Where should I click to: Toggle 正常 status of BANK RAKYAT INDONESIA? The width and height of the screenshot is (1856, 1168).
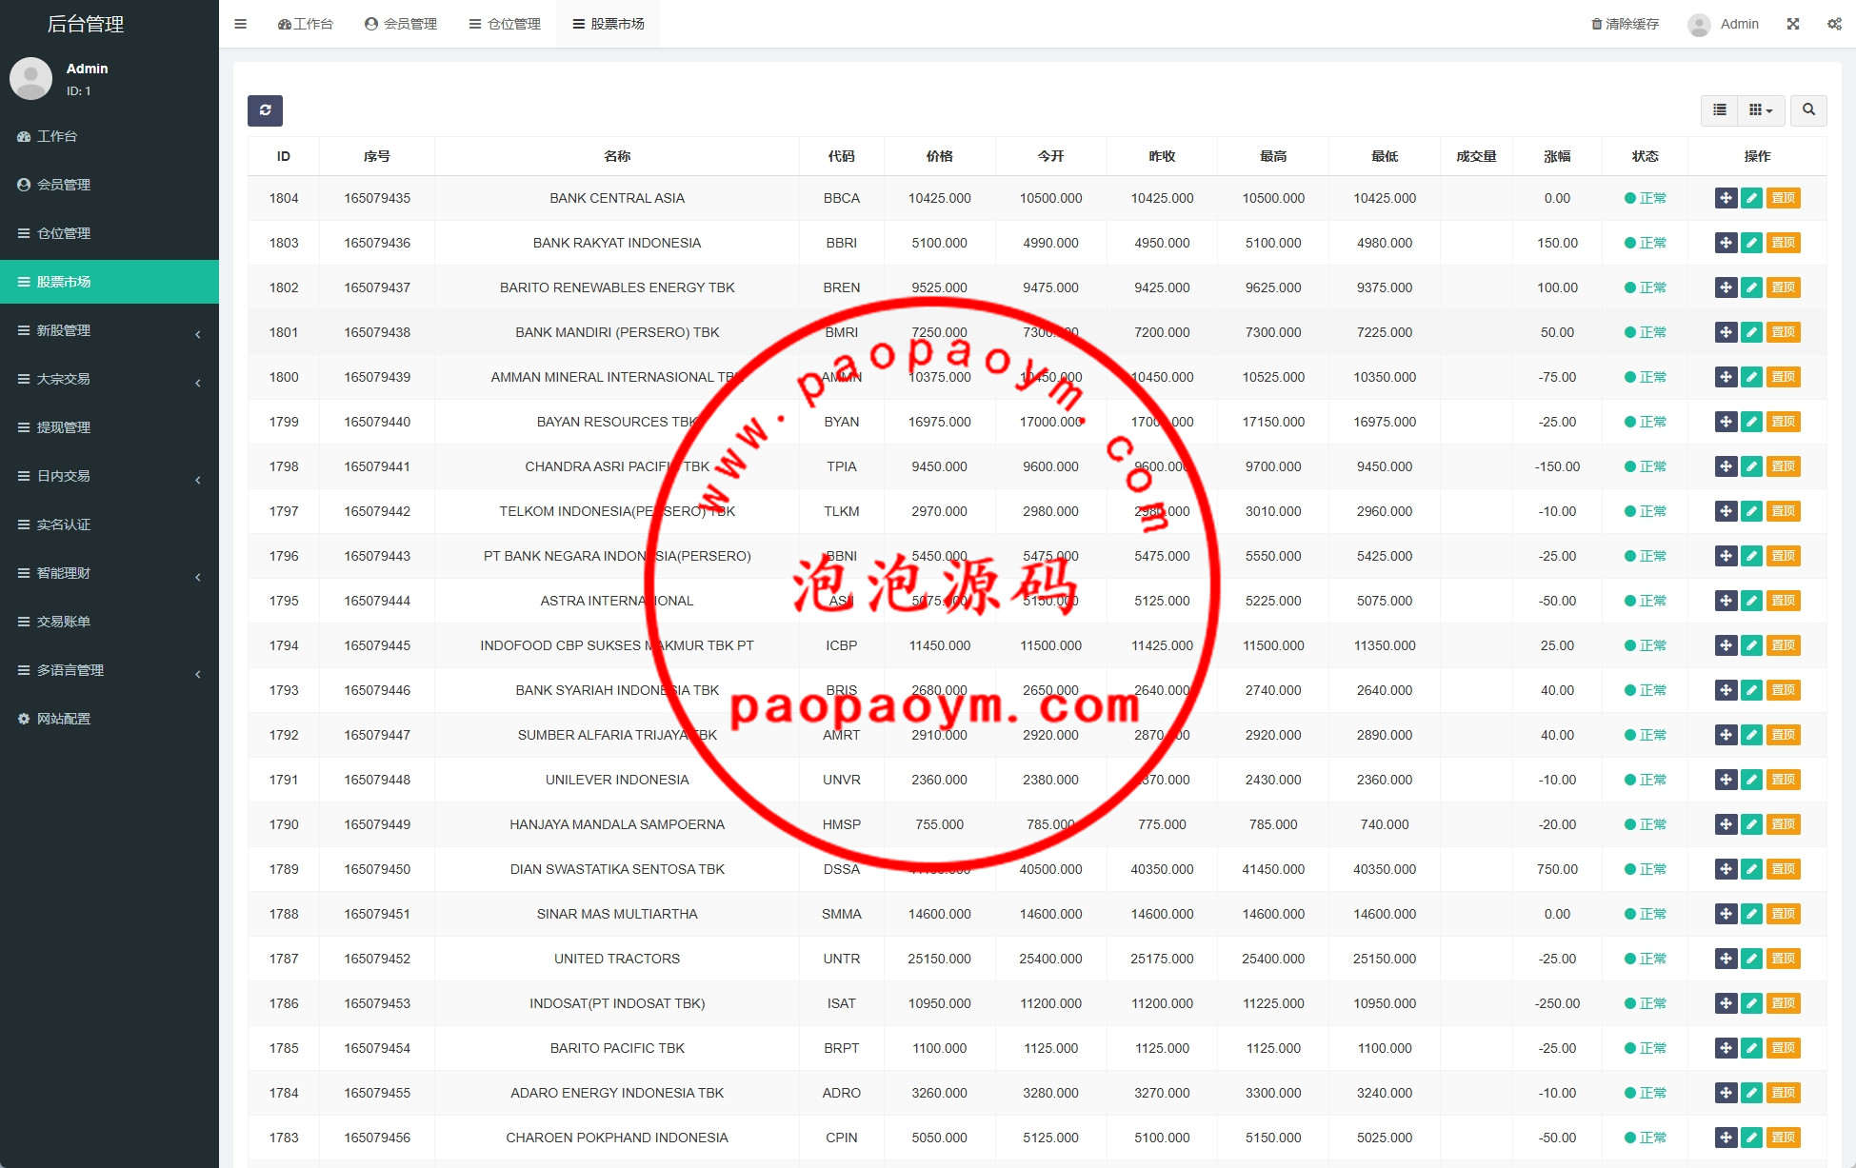[1646, 243]
